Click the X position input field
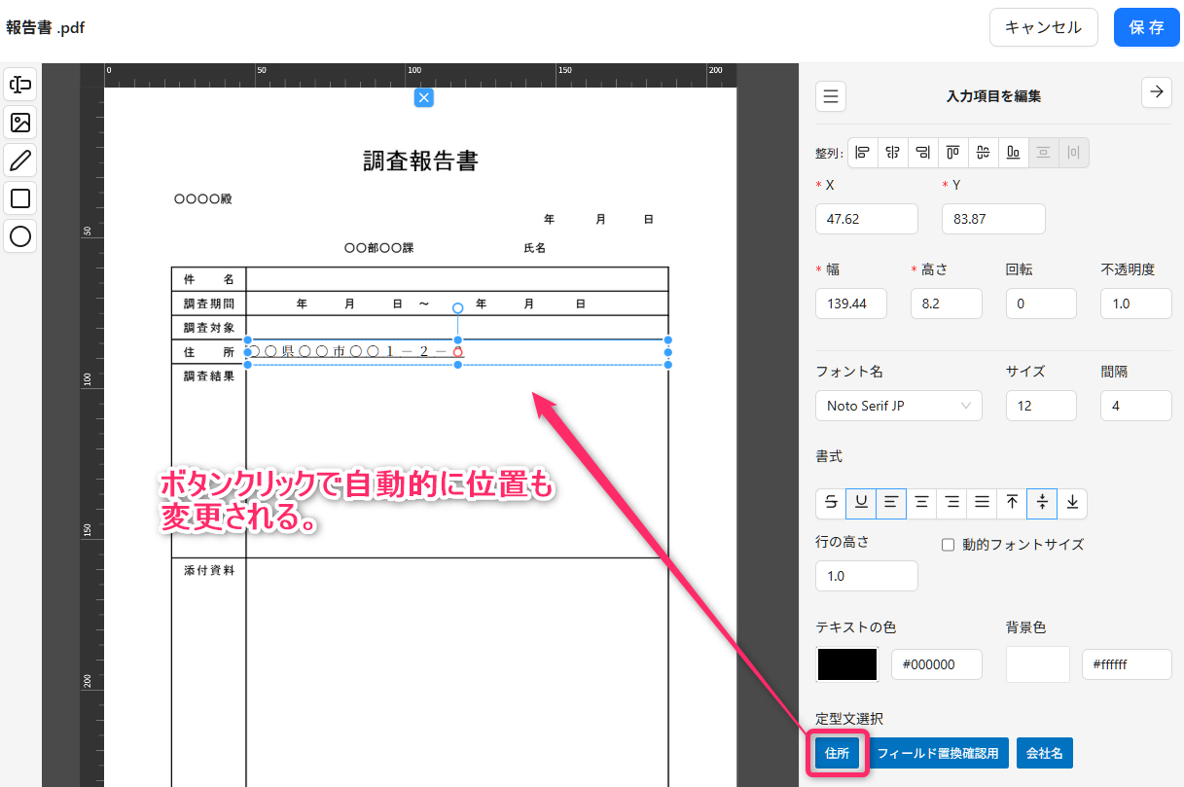 tap(867, 219)
